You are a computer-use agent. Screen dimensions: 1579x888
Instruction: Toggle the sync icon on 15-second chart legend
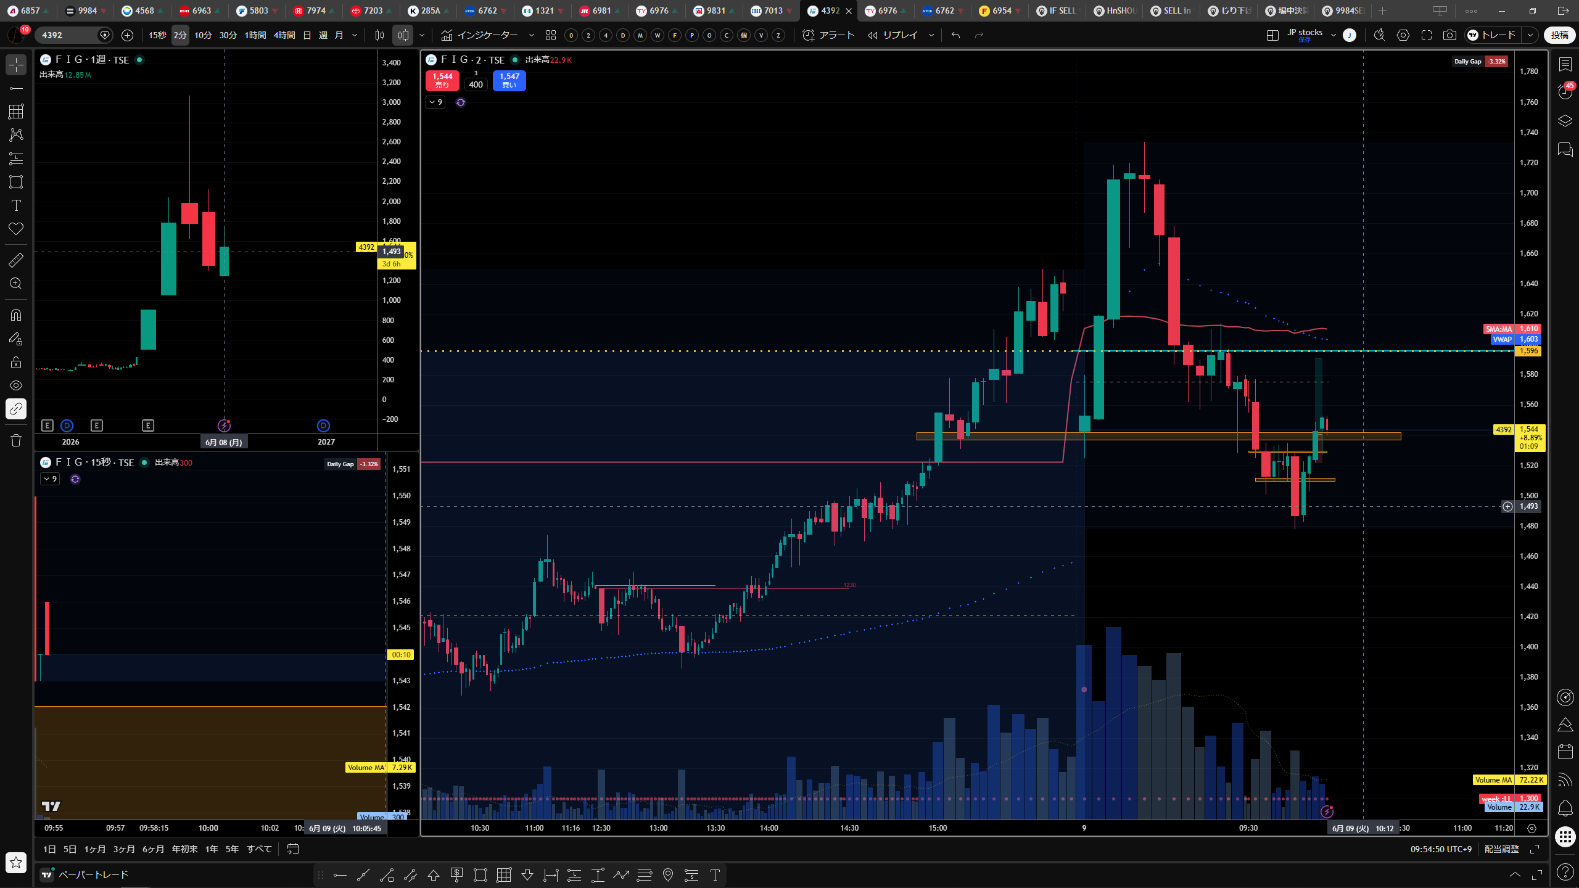[75, 479]
